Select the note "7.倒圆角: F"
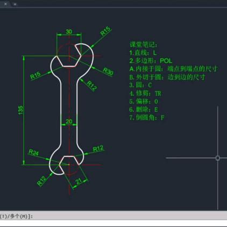 pyautogui.click(x=147, y=117)
